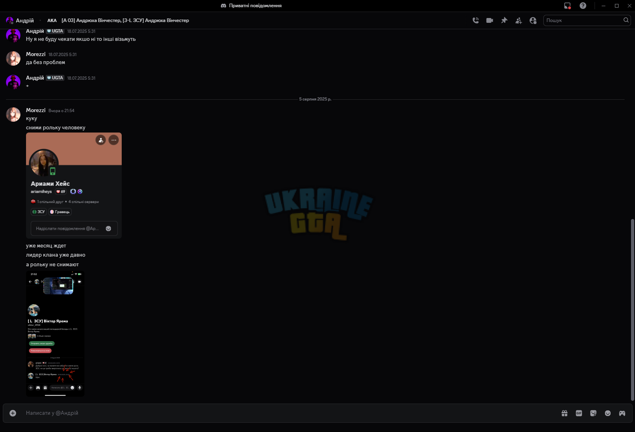Viewport: 635px width, 432px height.
Task: Click the Приватні повідомлення window title
Action: coord(255,6)
